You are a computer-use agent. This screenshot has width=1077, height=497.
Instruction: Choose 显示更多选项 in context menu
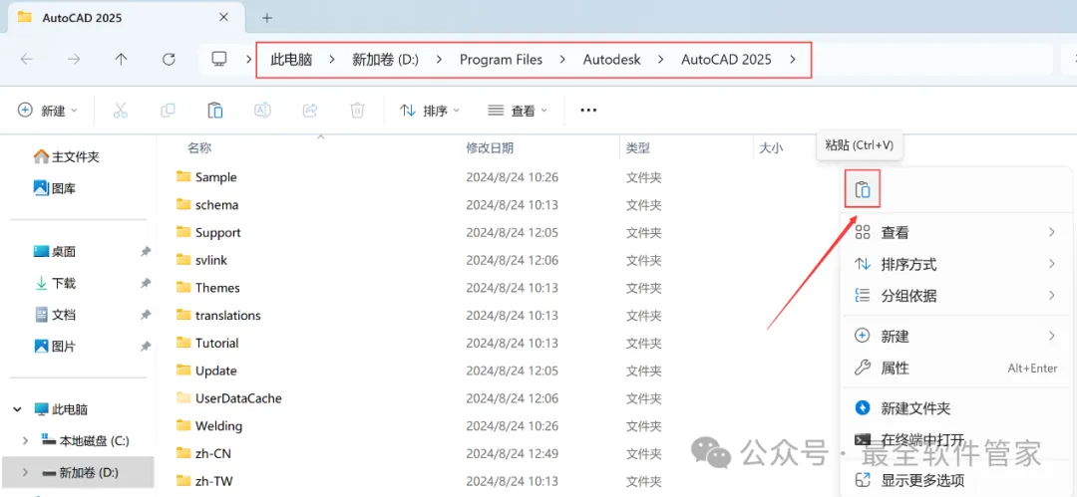point(956,480)
